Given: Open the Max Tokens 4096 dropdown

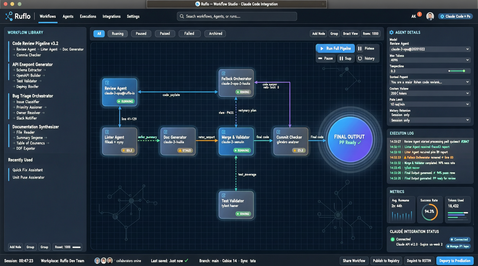Looking at the screenshot, I should 430,60.
